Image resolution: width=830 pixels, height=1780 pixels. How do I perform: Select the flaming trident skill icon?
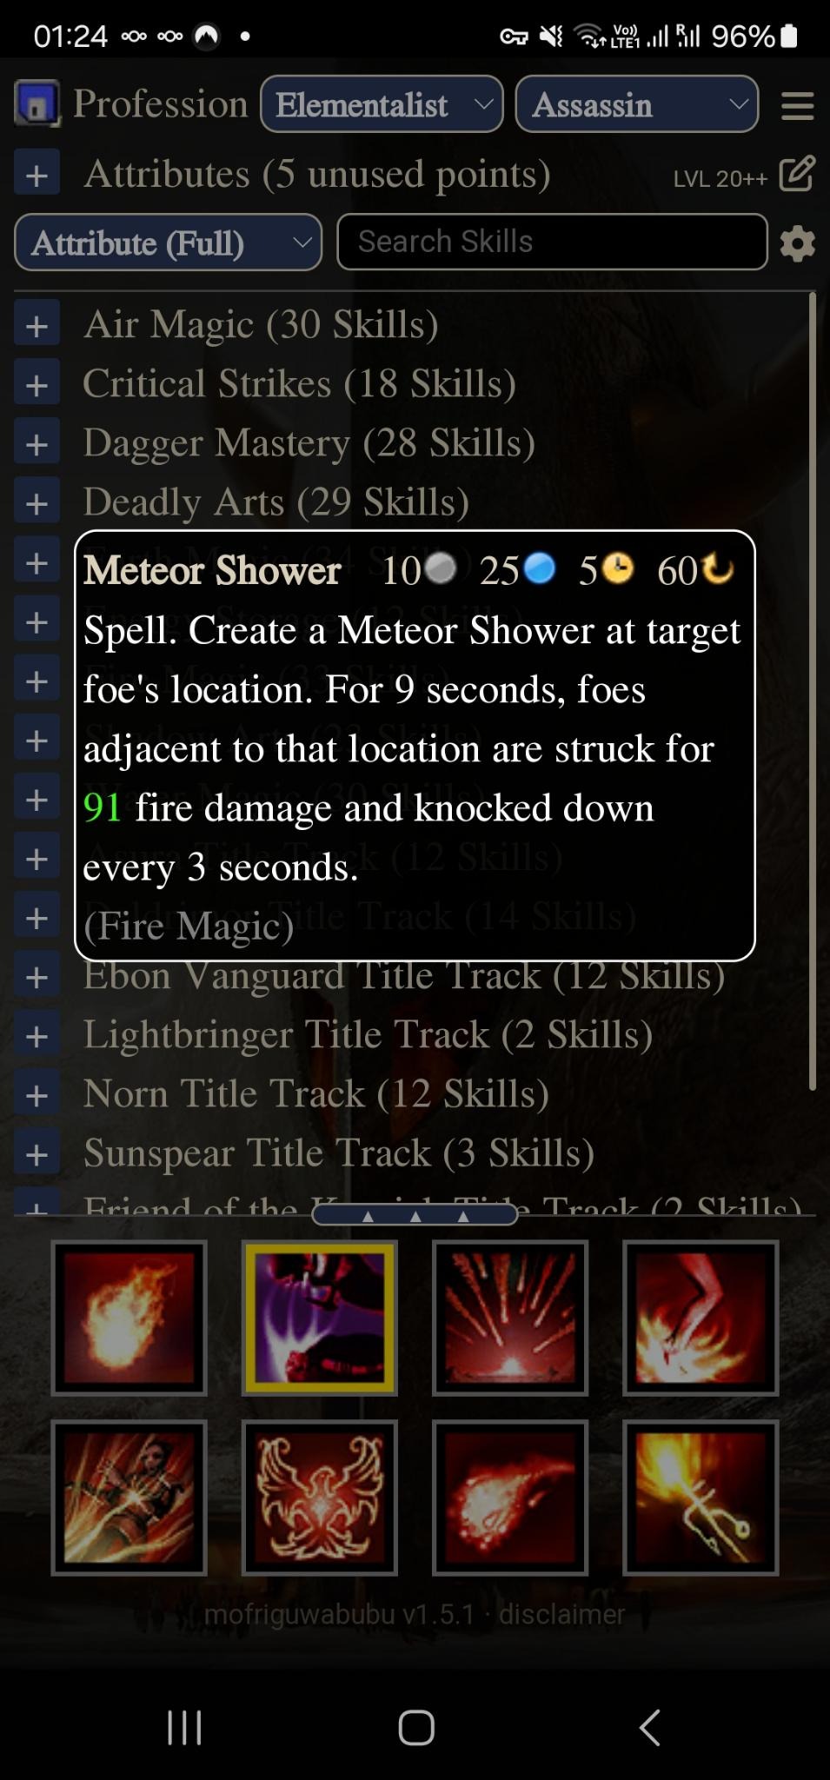click(701, 1498)
